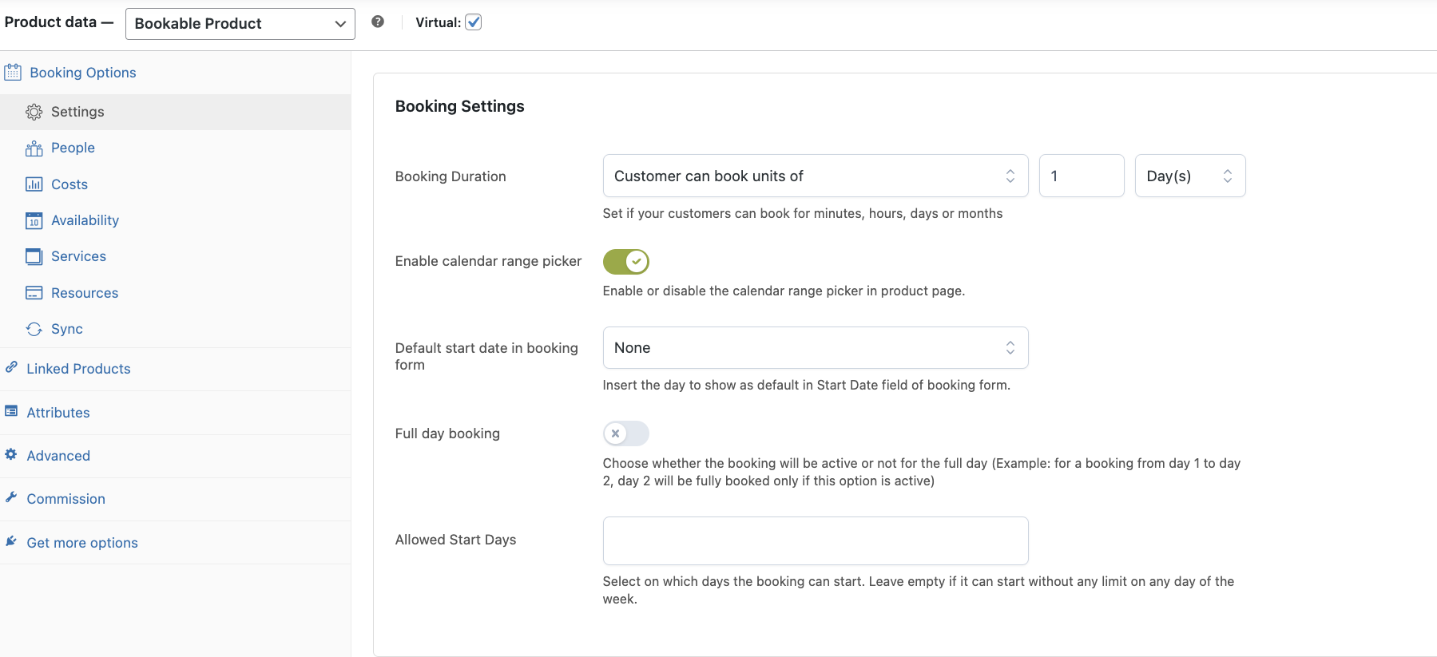Viewport: 1437px width, 657px height.
Task: Click the Costs chart icon
Action: click(x=34, y=184)
